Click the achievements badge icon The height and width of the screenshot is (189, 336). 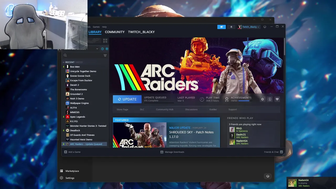227,99
